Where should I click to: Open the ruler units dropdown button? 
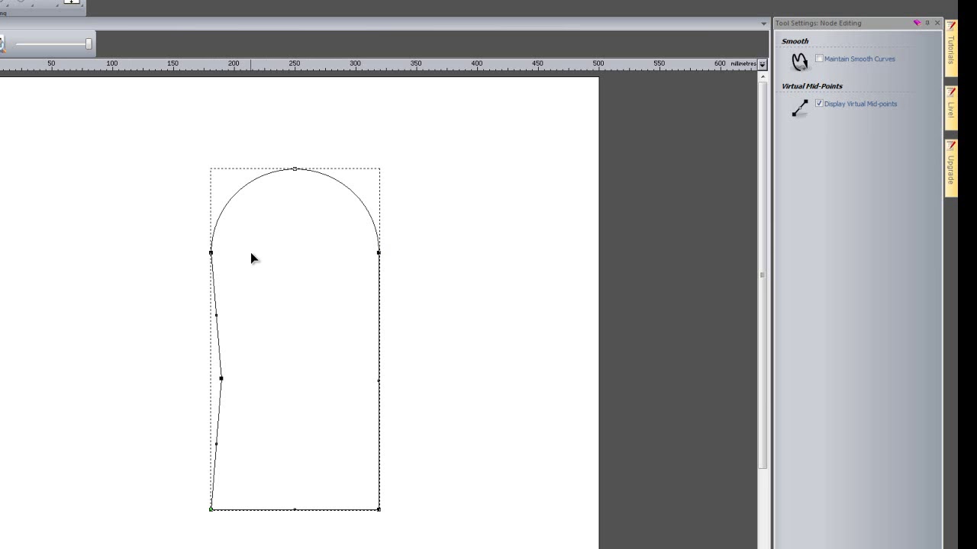[x=762, y=65]
